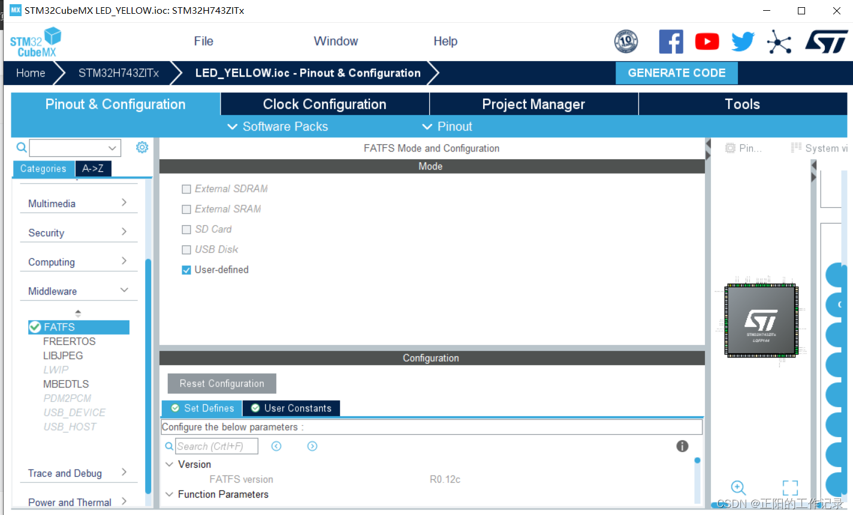The image size is (853, 515).
Task: Switch to Clock Configuration tab
Action: point(325,104)
